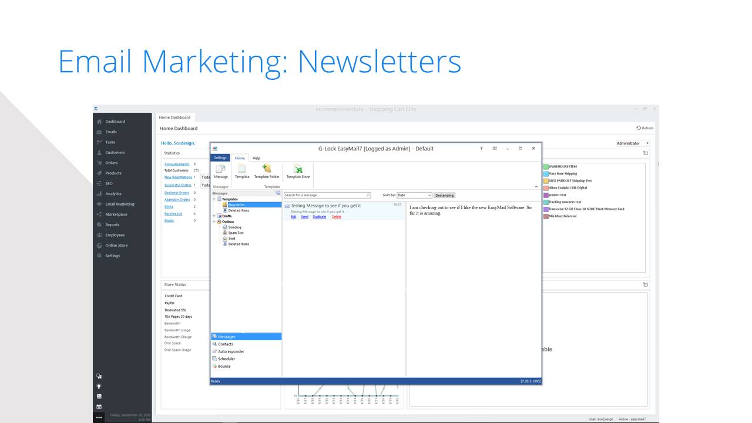Open the Today dropdown beside Successful Orders
Screen dimensions: 752x423
(x=206, y=185)
